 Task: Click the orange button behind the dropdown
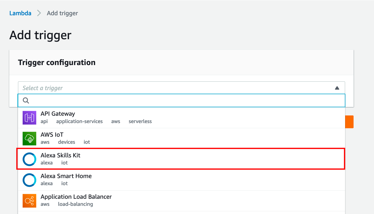point(349,122)
